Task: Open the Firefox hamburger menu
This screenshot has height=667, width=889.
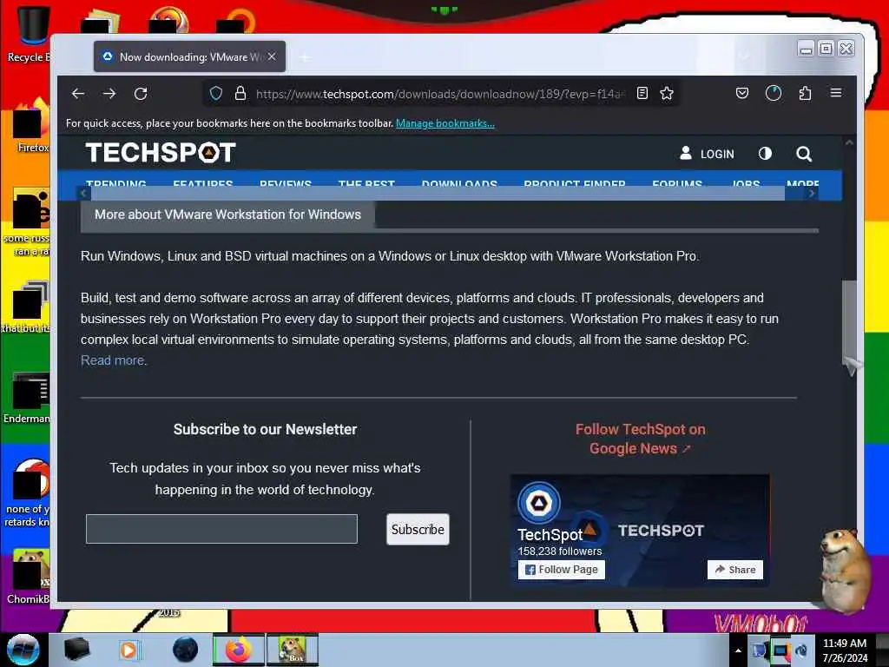Action: coord(836,93)
